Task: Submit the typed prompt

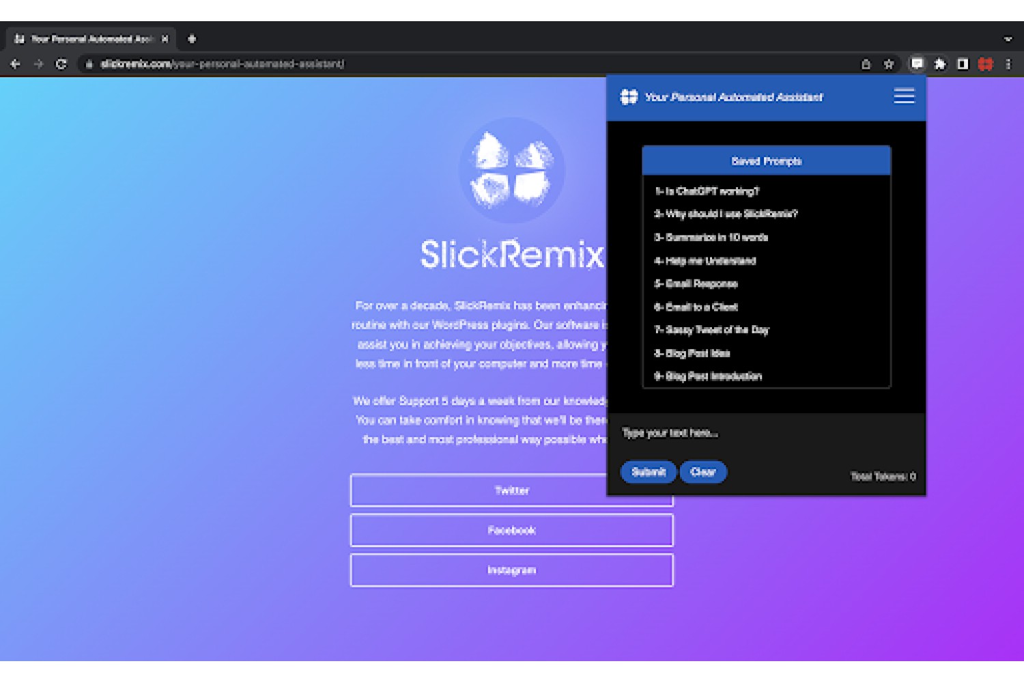Action: point(649,472)
